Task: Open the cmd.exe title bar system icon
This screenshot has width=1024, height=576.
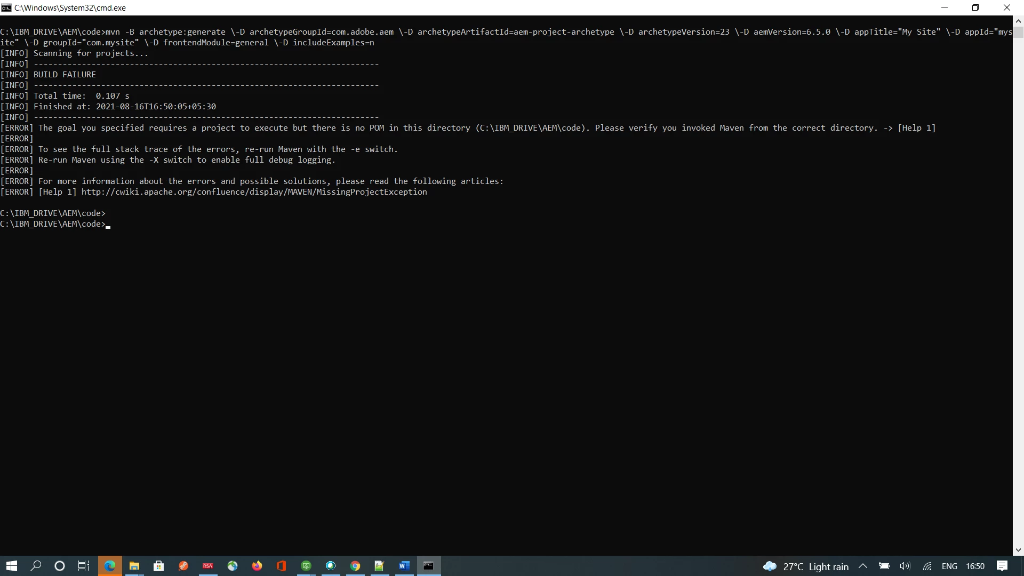Action: click(x=6, y=7)
